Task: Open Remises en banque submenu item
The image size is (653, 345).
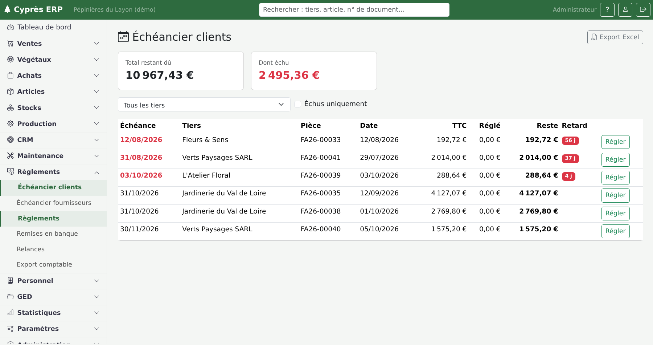Action: (53, 234)
